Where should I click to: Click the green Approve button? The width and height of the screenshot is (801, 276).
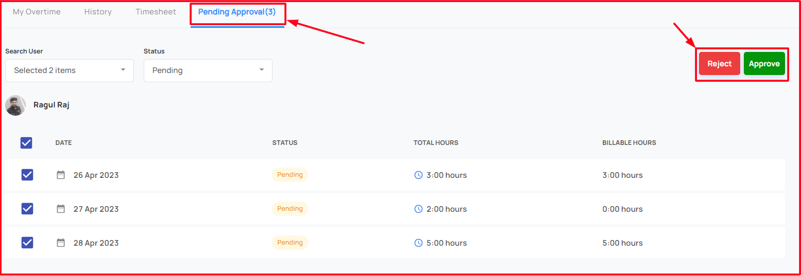tap(764, 64)
